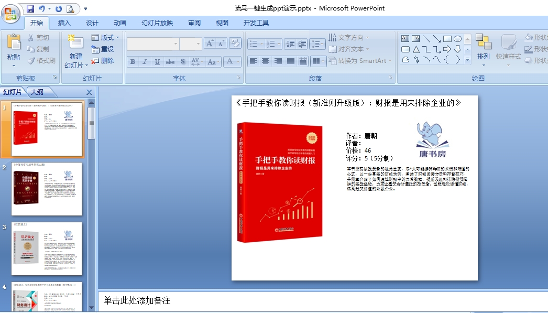Select slide 3 thumbnail
Screen dimensions: 548x313
47,249
